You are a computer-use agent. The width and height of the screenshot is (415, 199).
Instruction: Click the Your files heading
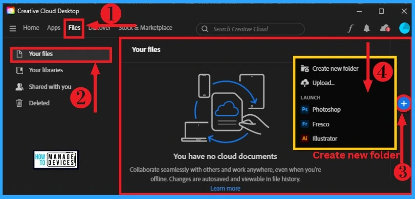pos(146,50)
